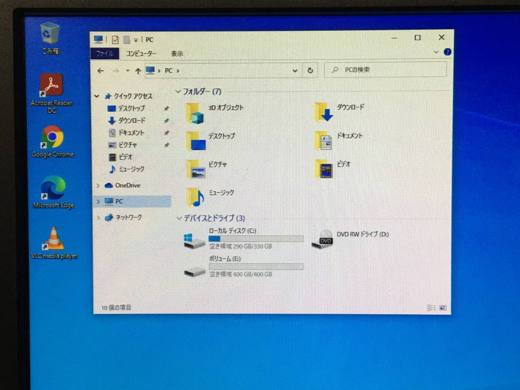
Task: Open the コンピューター ribbon tab
Action: pyautogui.click(x=141, y=54)
